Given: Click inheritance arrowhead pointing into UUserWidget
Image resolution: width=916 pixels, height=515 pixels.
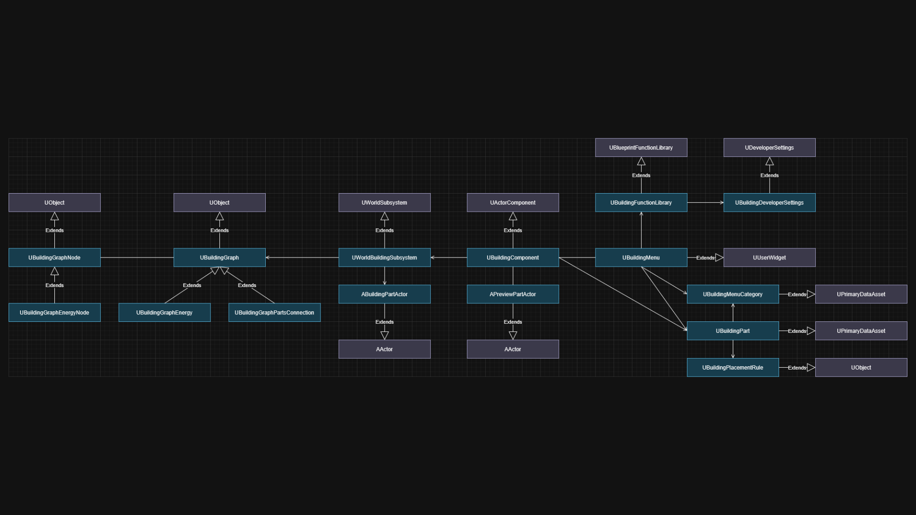Looking at the screenshot, I should (719, 257).
